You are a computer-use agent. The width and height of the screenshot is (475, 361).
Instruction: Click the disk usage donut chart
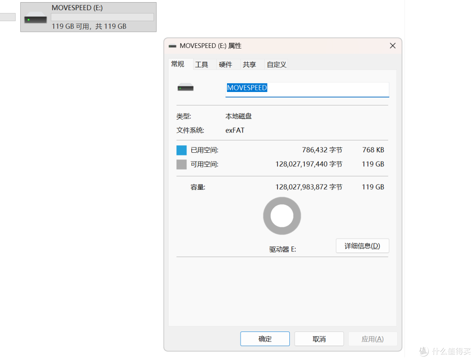tap(282, 216)
